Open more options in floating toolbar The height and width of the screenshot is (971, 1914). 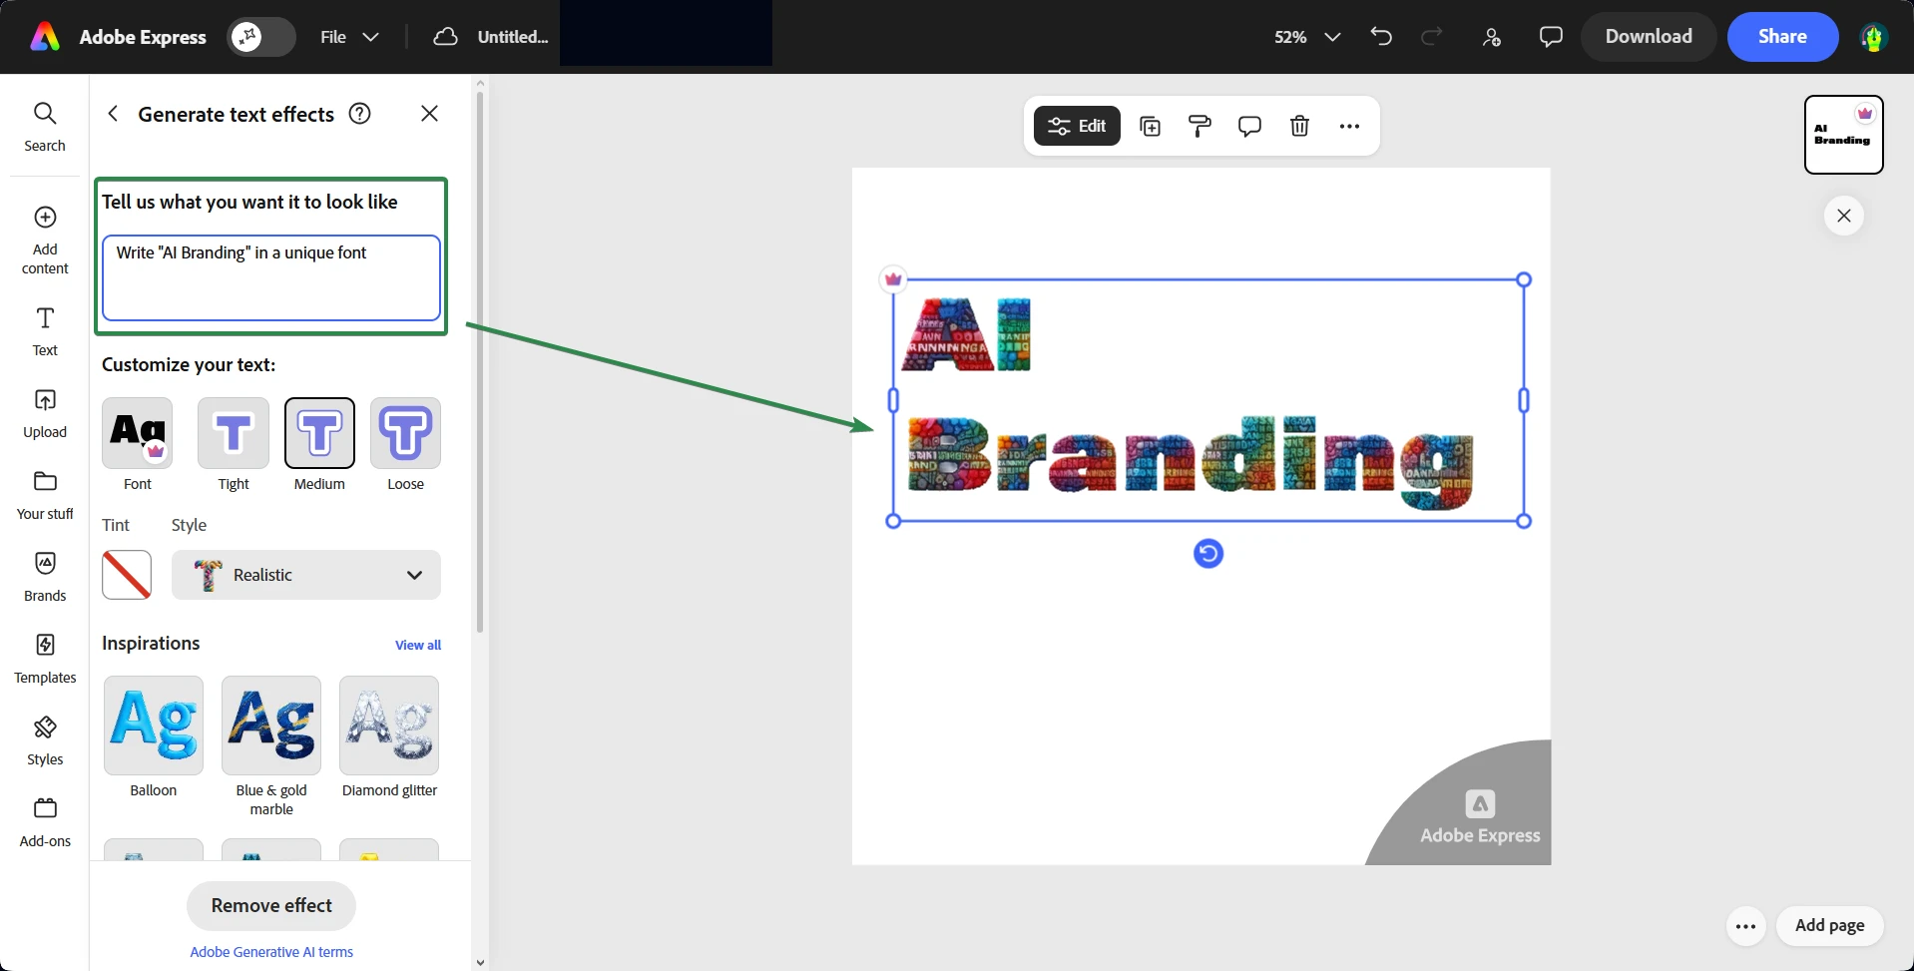(1349, 126)
